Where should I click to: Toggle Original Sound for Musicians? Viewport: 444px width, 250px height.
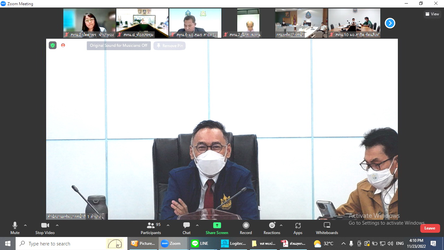[x=119, y=46]
